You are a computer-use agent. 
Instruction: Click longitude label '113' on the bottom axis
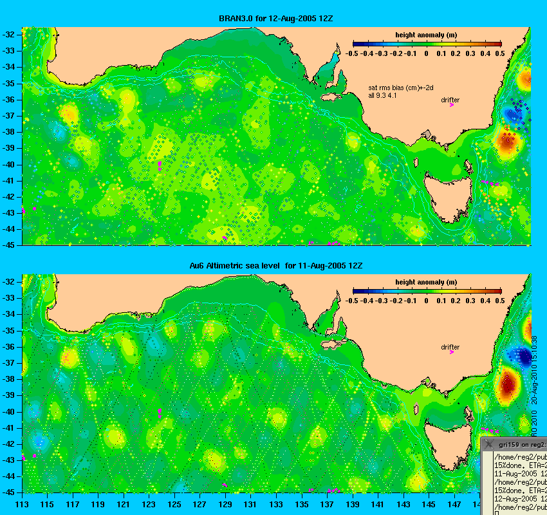(22, 505)
